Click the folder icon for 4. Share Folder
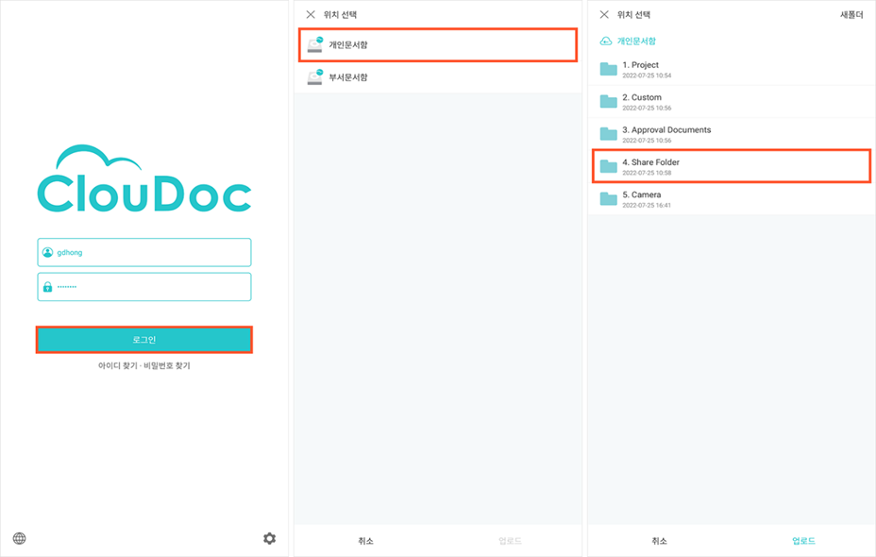Image resolution: width=876 pixels, height=557 pixels. coord(609,166)
